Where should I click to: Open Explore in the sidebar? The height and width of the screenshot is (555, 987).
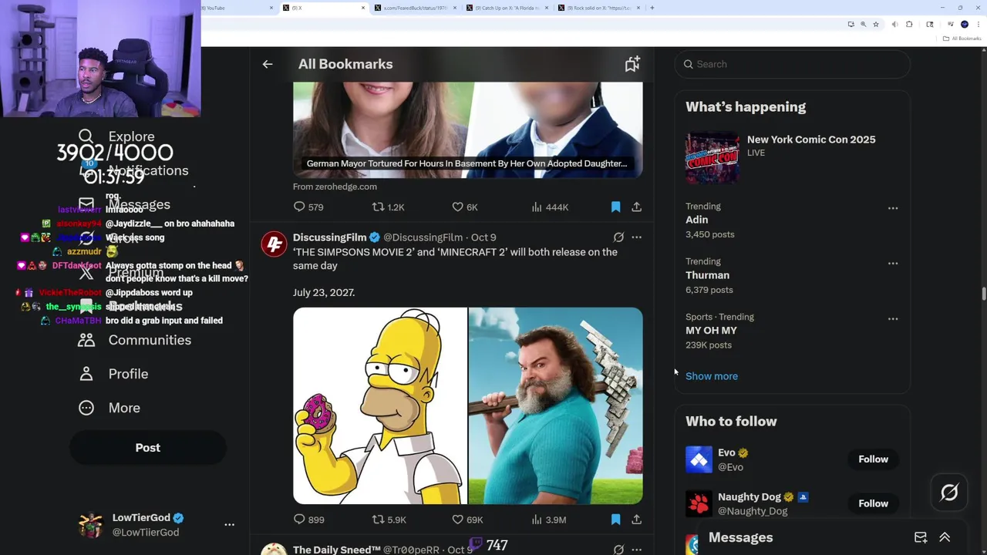116,136
